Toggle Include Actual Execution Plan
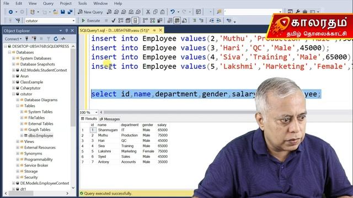Viewport: 353px width, 198px height. tap(145, 21)
